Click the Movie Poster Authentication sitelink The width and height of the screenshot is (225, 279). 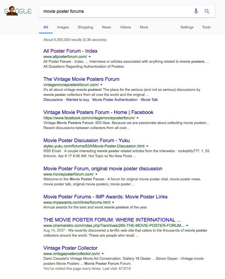tap(115, 100)
